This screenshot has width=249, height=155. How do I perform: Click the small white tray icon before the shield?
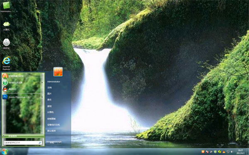[x=211, y=152]
